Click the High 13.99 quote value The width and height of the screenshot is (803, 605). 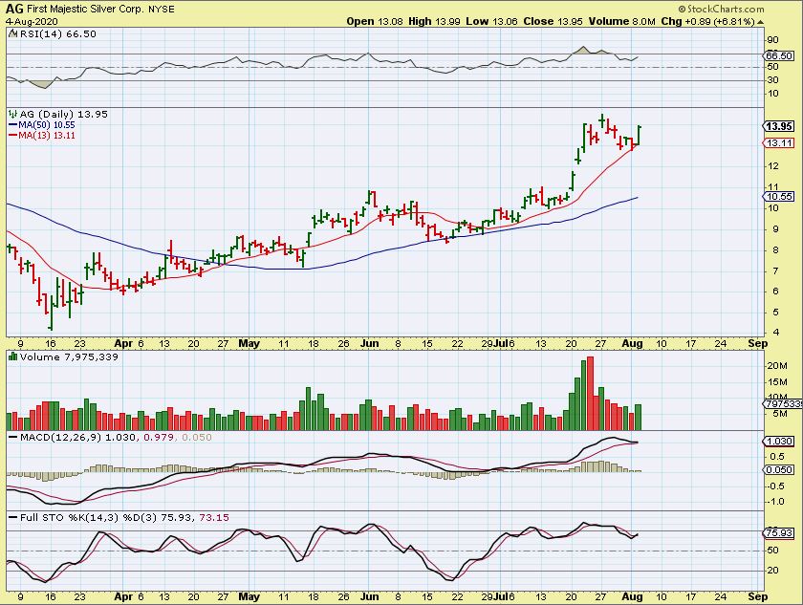pyautogui.click(x=434, y=21)
